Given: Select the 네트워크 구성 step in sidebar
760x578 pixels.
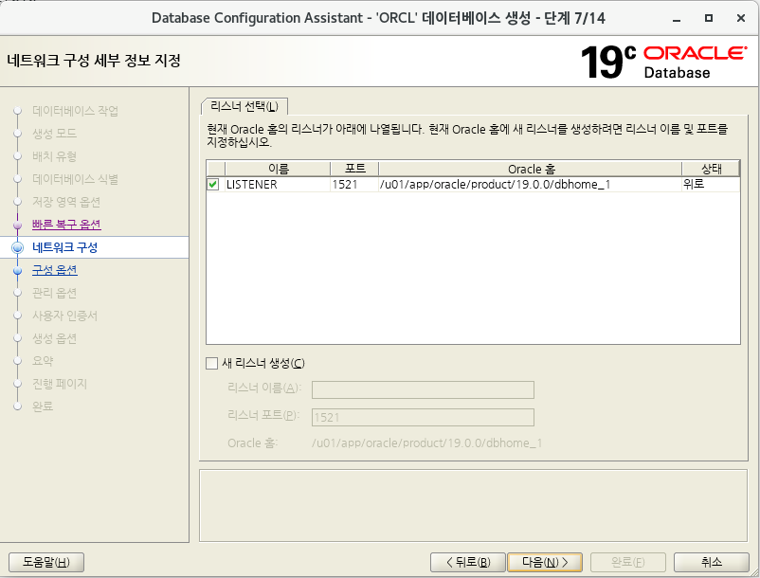Looking at the screenshot, I should (x=65, y=247).
